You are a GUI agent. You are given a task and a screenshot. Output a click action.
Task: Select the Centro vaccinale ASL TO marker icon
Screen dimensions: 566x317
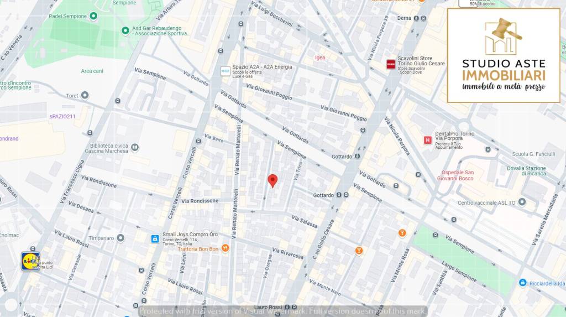522,202
